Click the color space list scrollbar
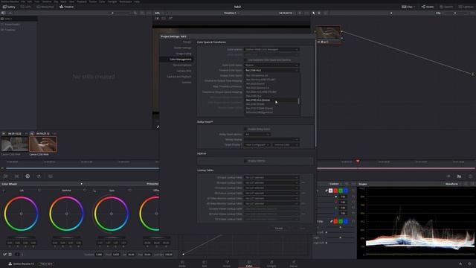The image size is (476, 268). click(x=299, y=101)
